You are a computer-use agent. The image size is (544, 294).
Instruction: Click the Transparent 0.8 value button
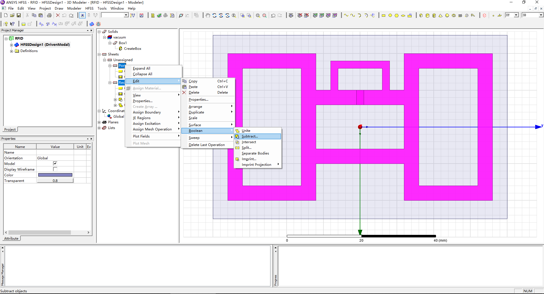(55, 181)
